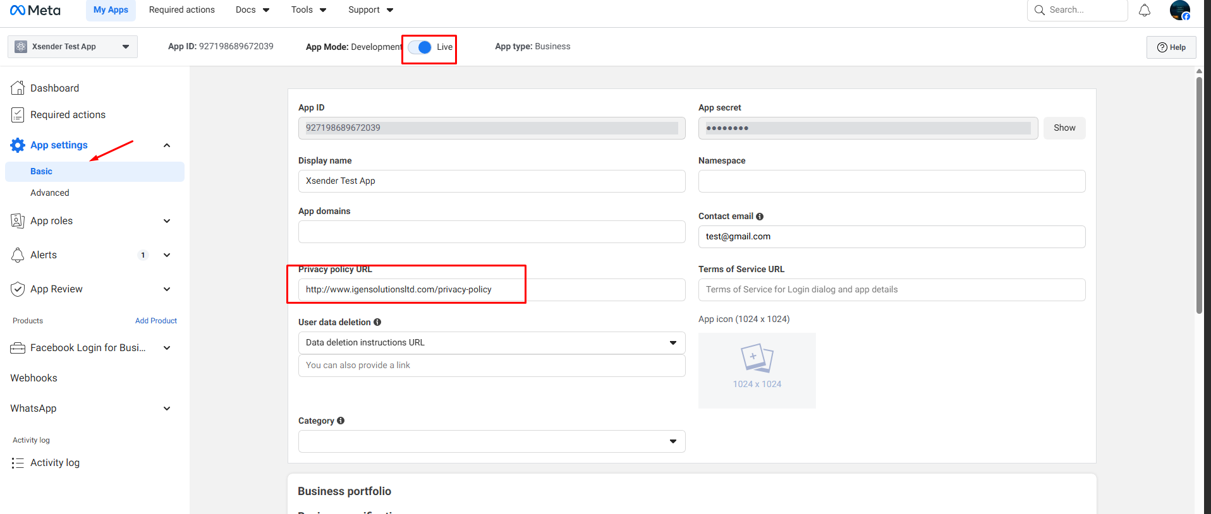Upload an app icon image placeholder

[x=757, y=370]
